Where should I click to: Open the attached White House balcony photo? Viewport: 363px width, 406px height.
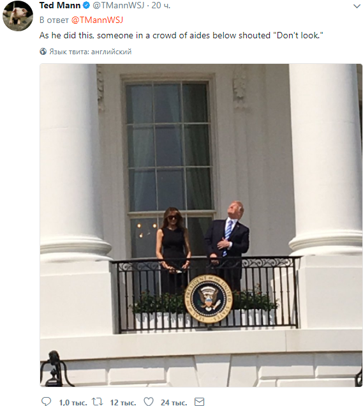(201, 225)
